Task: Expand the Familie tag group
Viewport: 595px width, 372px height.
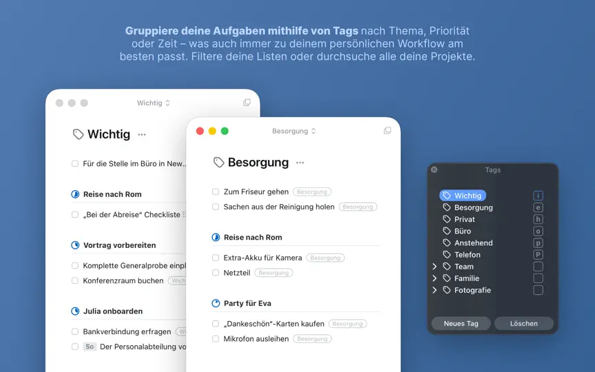Action: coord(435,278)
